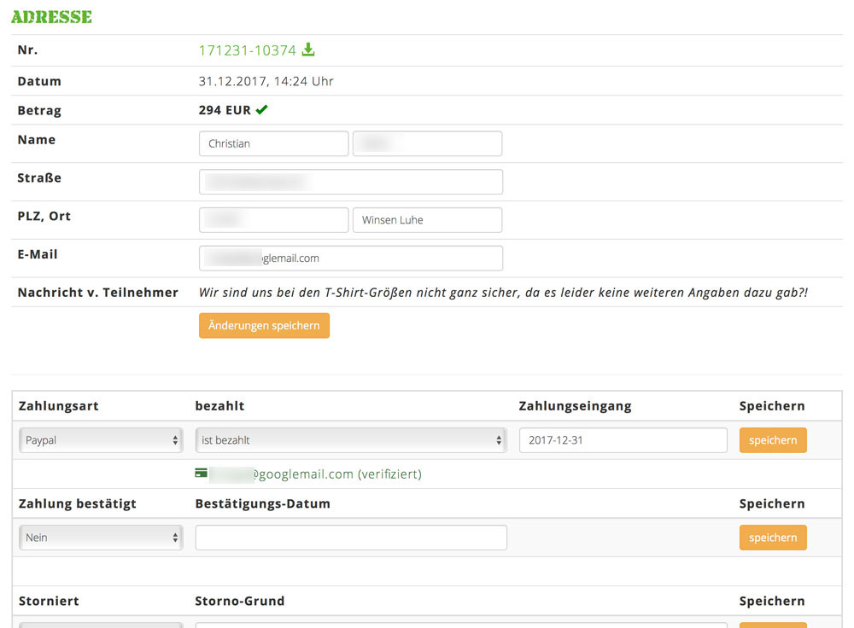Click the Zahlungseingang date field 2017-12-31
This screenshot has width=854, height=628.
click(623, 440)
